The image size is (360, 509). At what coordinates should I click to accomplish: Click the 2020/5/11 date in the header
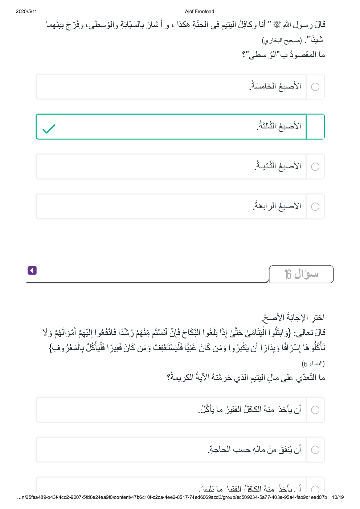[26, 11]
